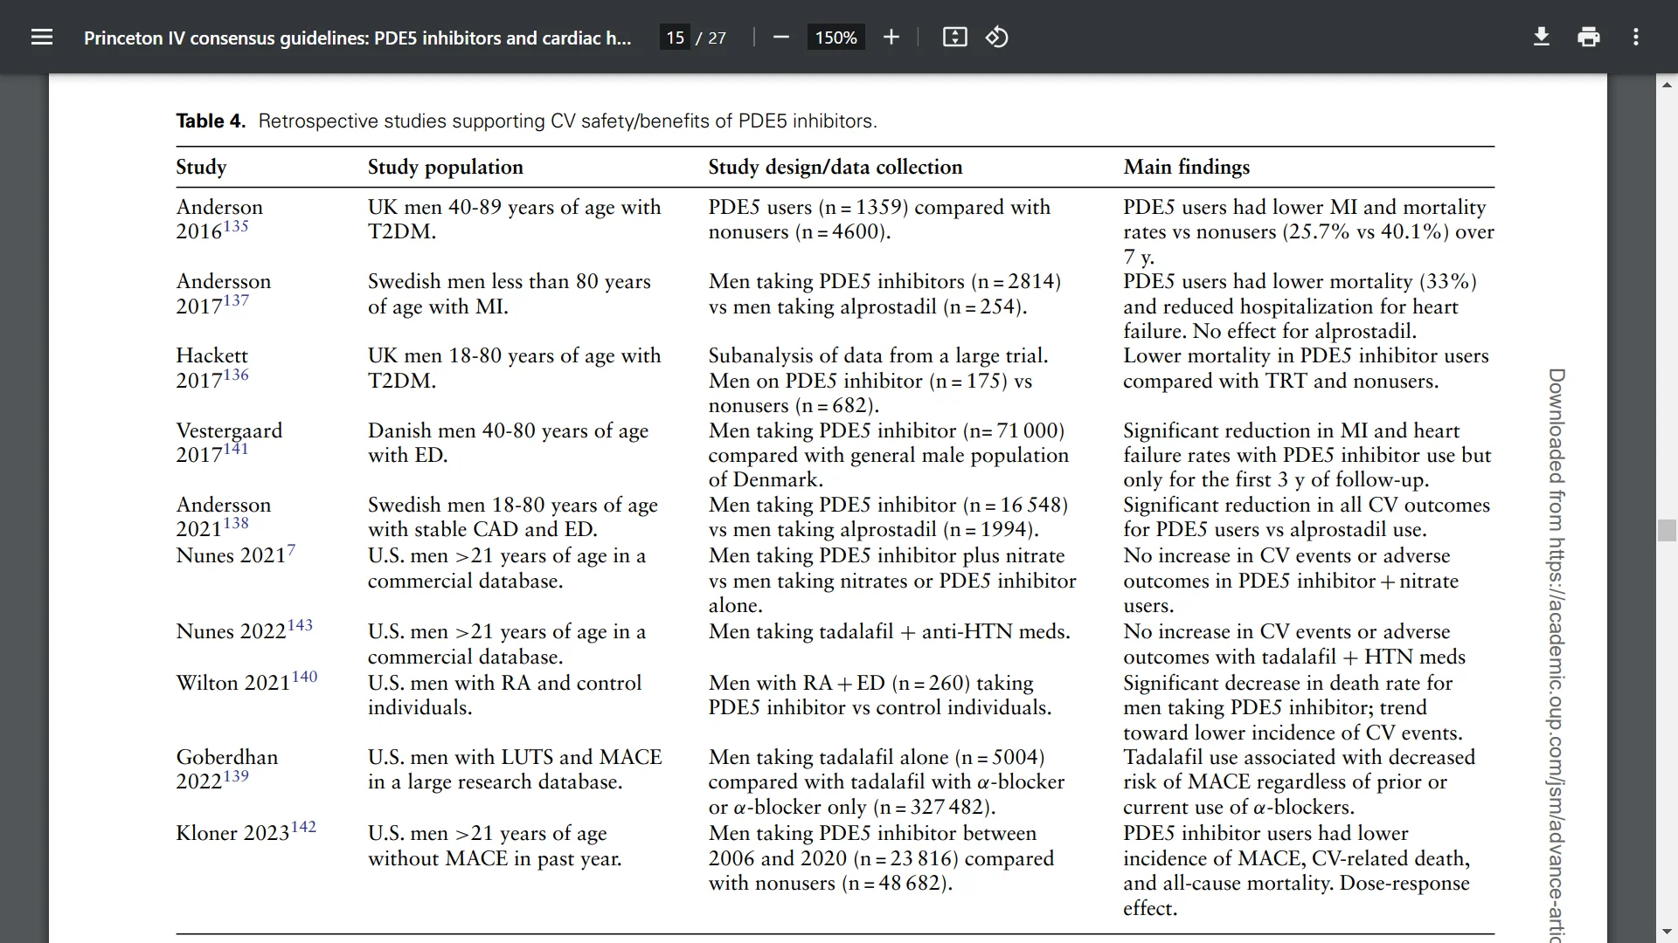Click 'Swedish men less than 80 years' cell
Viewport: 1678px width, 943px height.
(510, 281)
